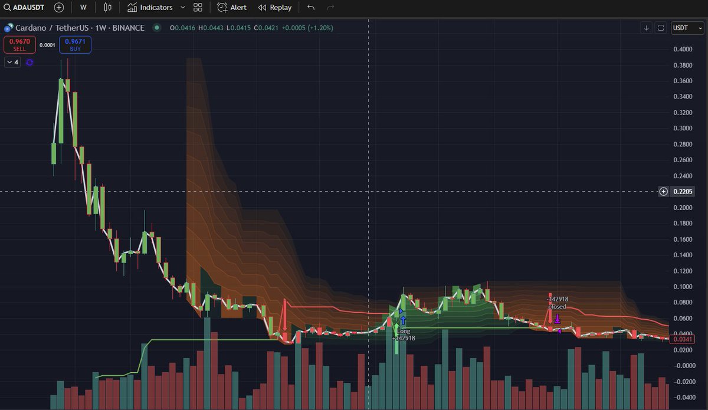Click the blue BUY 0.9671 button
Viewport: 708px width, 410px height.
pyautogui.click(x=75, y=44)
